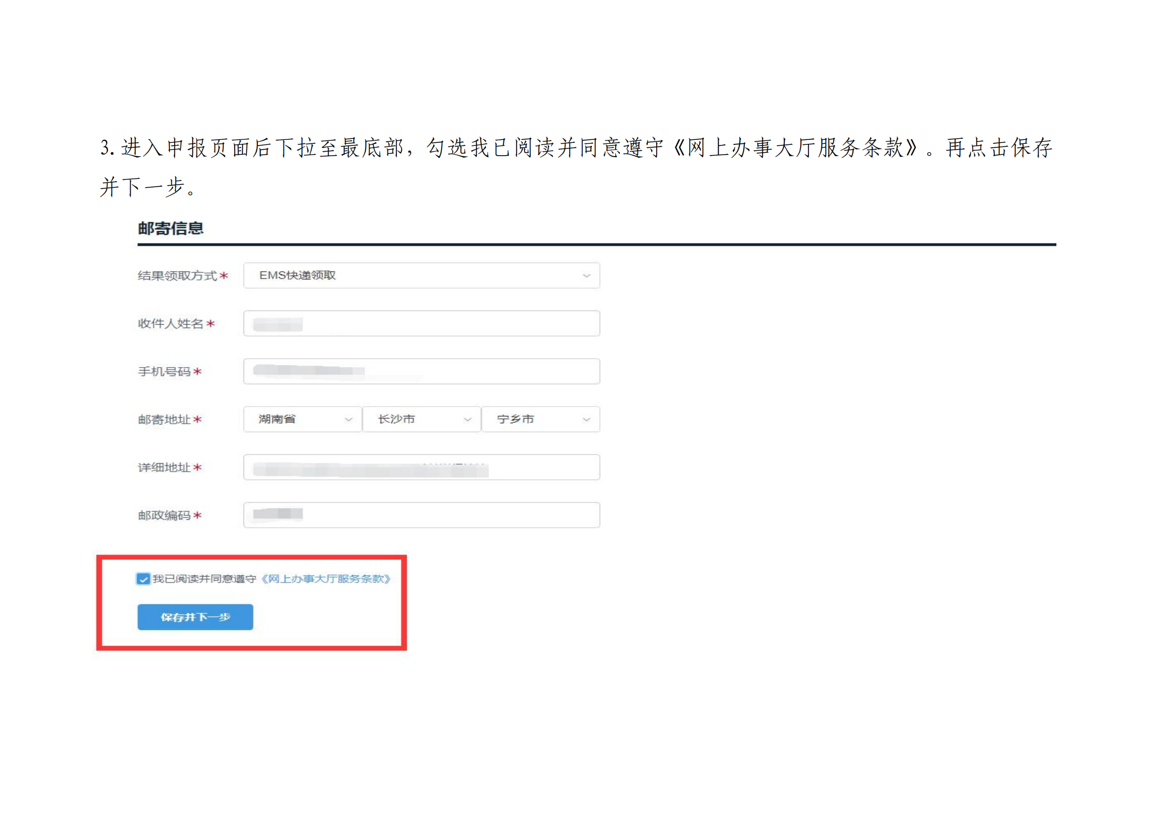Click the 手机号码 field label
Viewport: 1153px width, 815px height.
(x=164, y=372)
